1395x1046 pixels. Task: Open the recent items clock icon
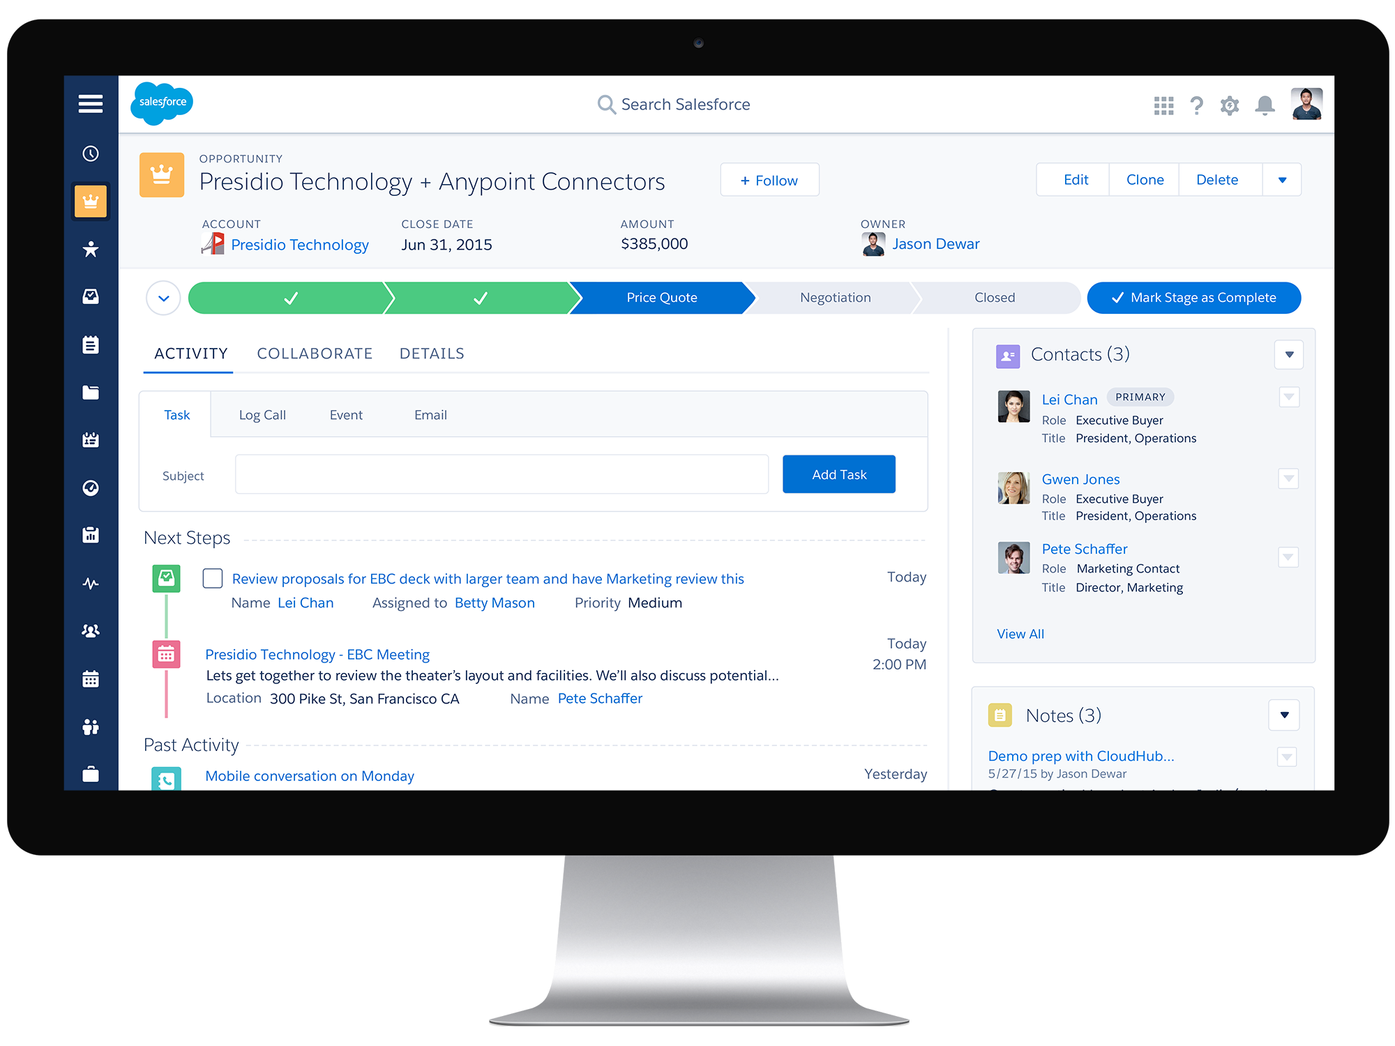coord(91,154)
